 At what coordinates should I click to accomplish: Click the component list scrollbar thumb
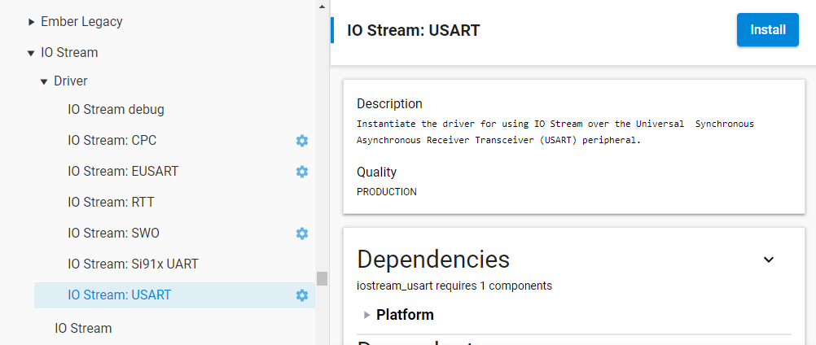322,278
